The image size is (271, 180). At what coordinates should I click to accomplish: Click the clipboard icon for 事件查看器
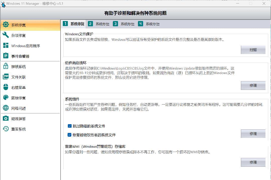[x=6, y=56]
